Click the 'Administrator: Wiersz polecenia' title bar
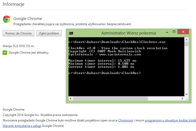Viewport: 196px width, 131px height. tap(129, 33)
